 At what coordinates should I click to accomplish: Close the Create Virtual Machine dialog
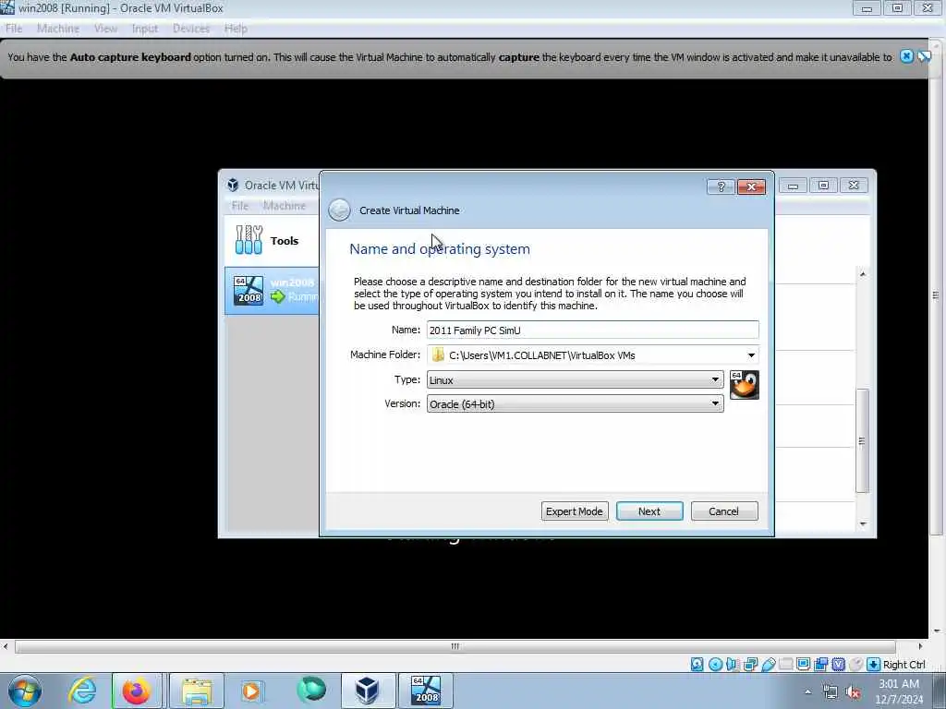pyautogui.click(x=751, y=186)
